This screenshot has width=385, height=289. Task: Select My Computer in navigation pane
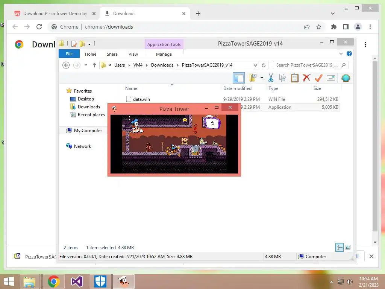[x=88, y=131]
